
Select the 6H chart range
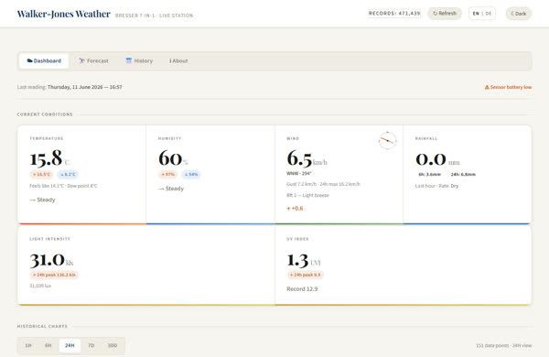click(48, 345)
